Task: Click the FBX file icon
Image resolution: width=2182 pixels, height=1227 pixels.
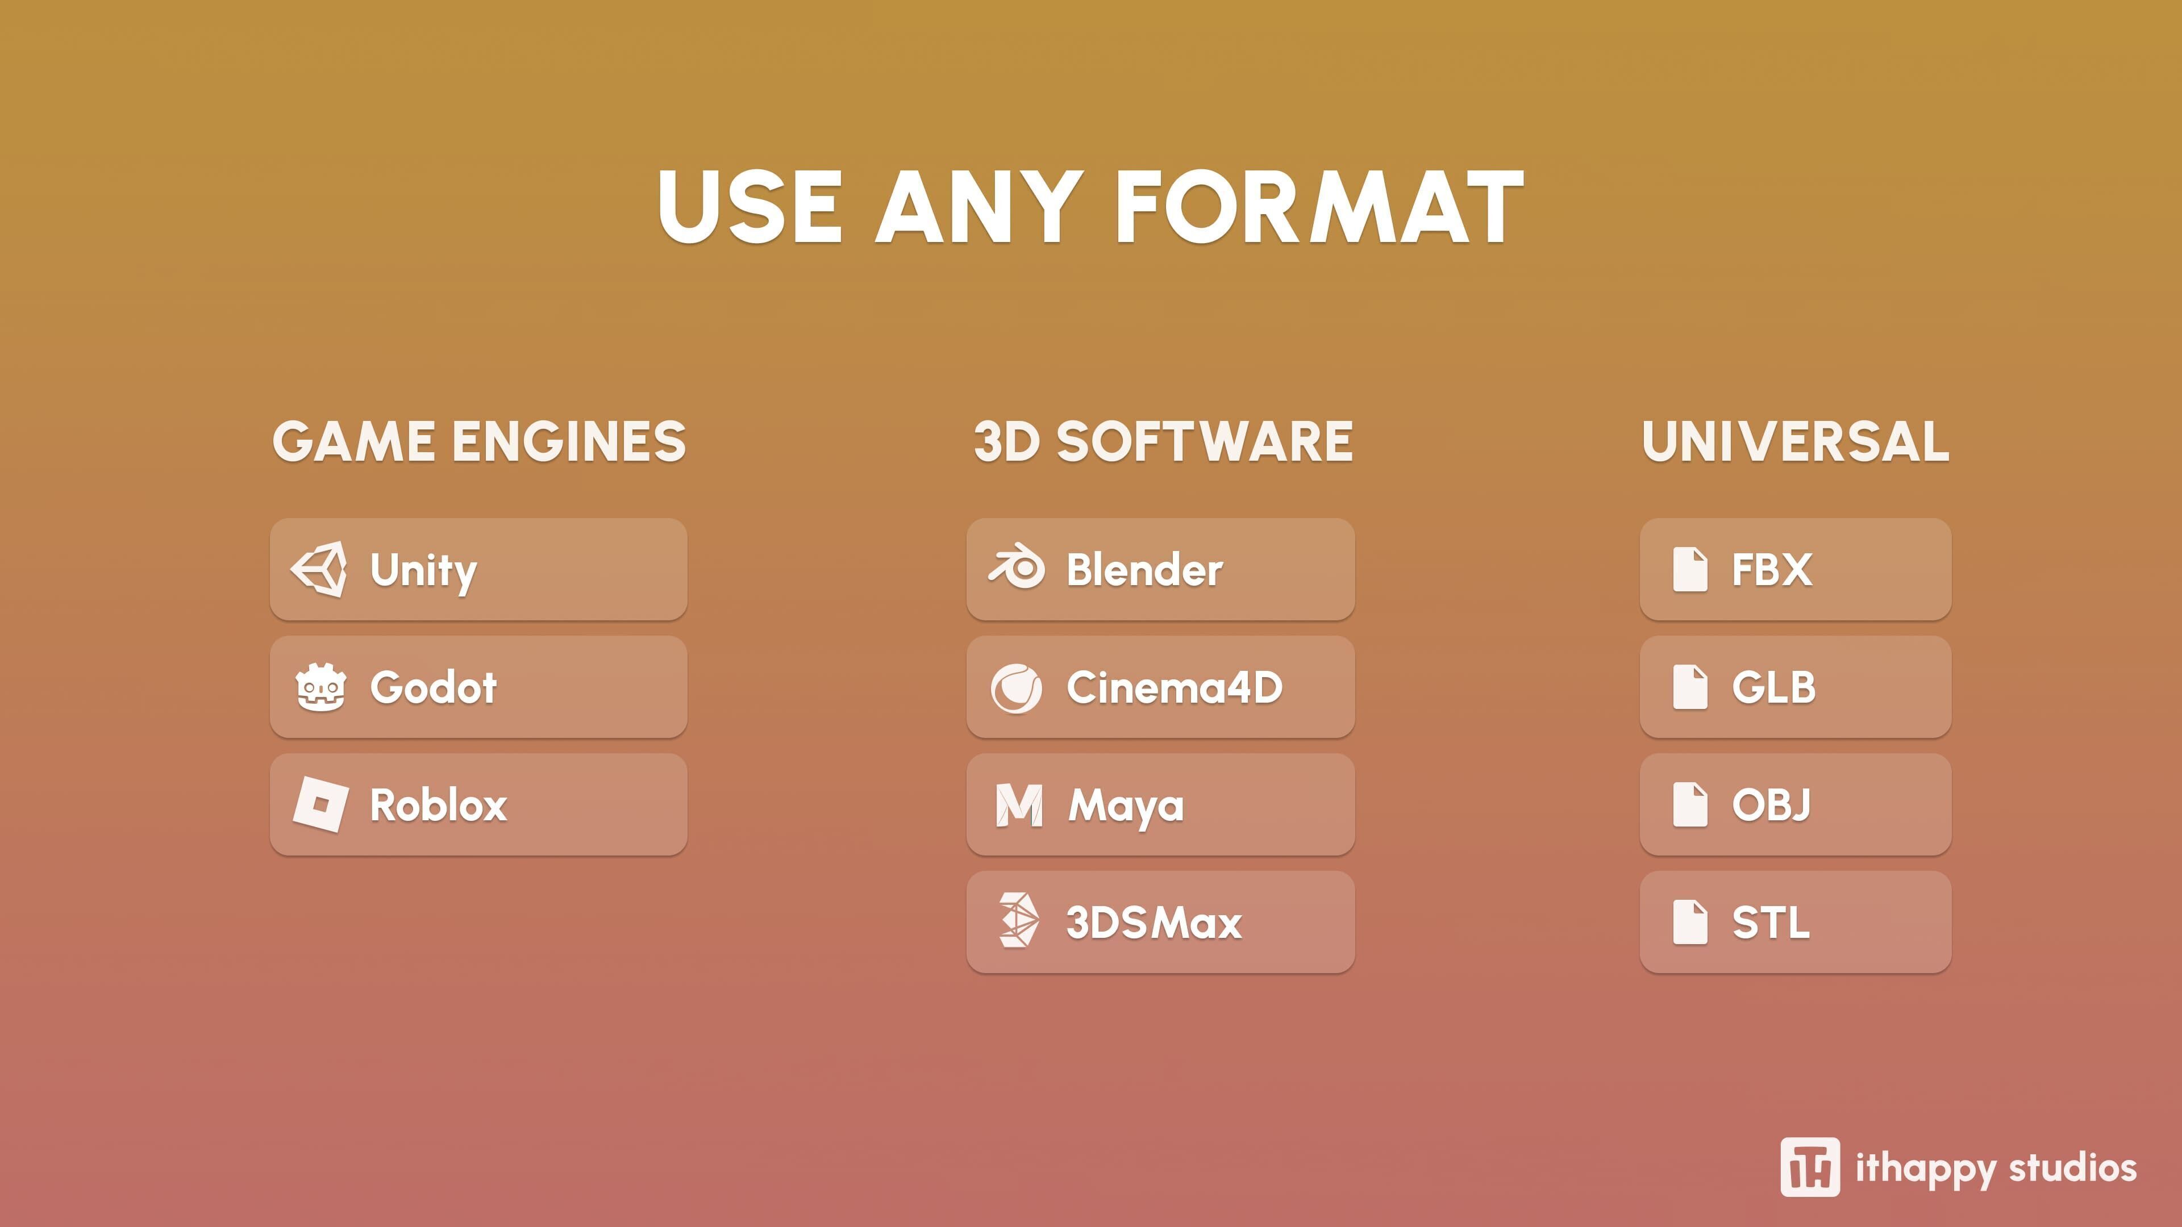Action: click(1690, 569)
